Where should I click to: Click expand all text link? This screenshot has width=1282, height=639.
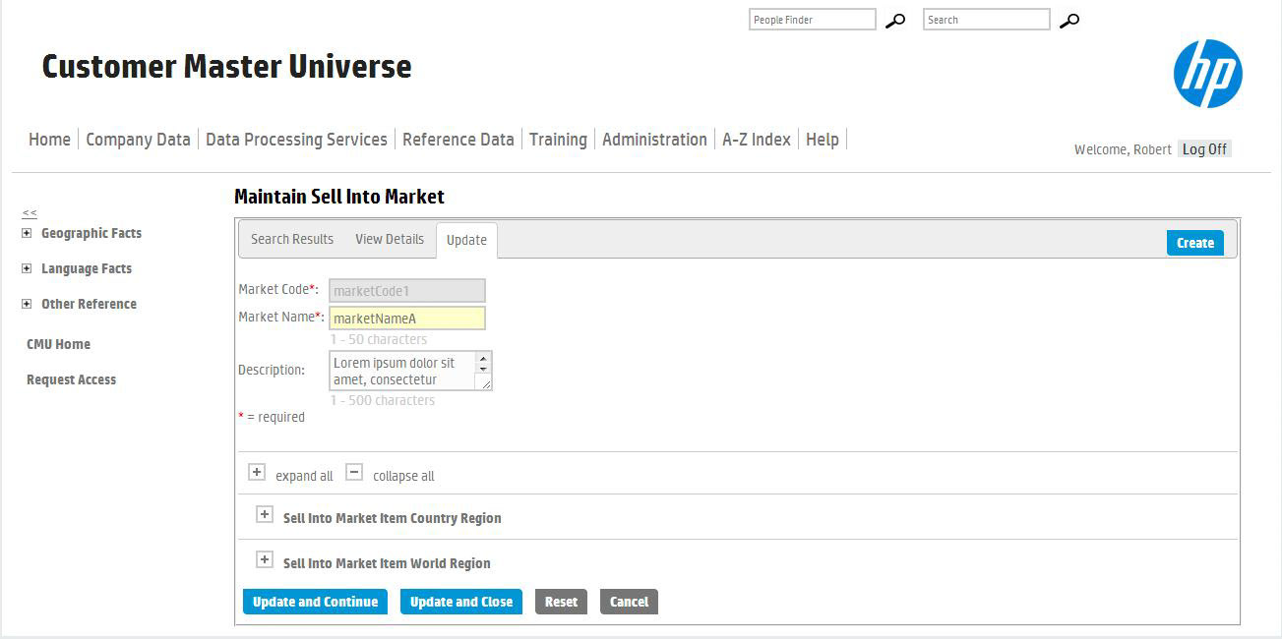[304, 476]
